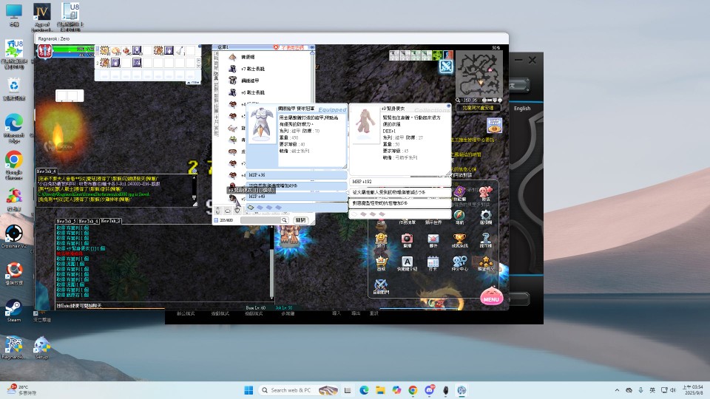710x399 pixels.
Task: Click the potion item in hotkey bar
Action: pyautogui.click(x=126, y=50)
